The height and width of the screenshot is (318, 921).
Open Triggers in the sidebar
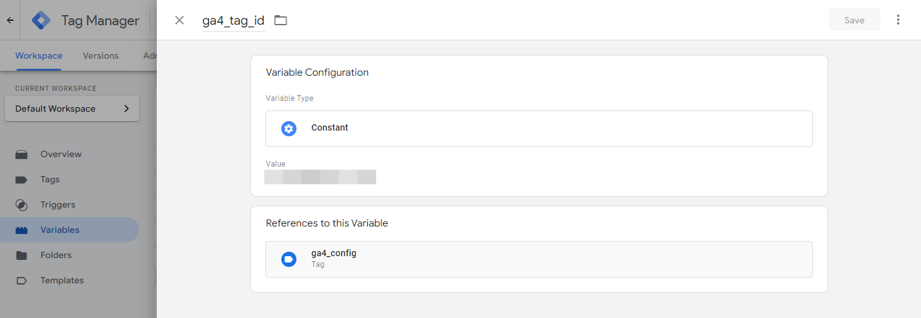click(x=58, y=204)
